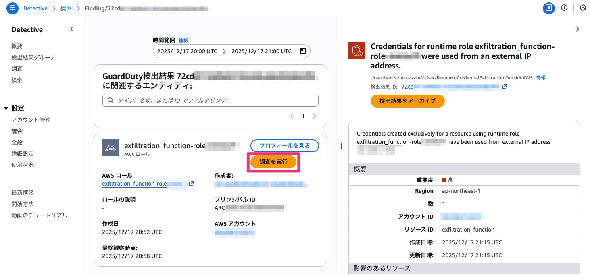Go to 検出結果グループ in the sidebar
The image size is (590, 275).
(x=33, y=57)
